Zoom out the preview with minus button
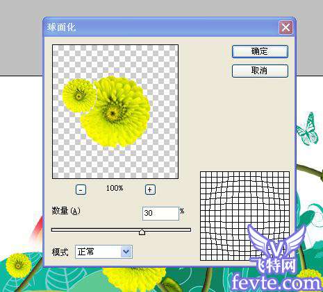This screenshot has width=323, height=292. (81, 190)
